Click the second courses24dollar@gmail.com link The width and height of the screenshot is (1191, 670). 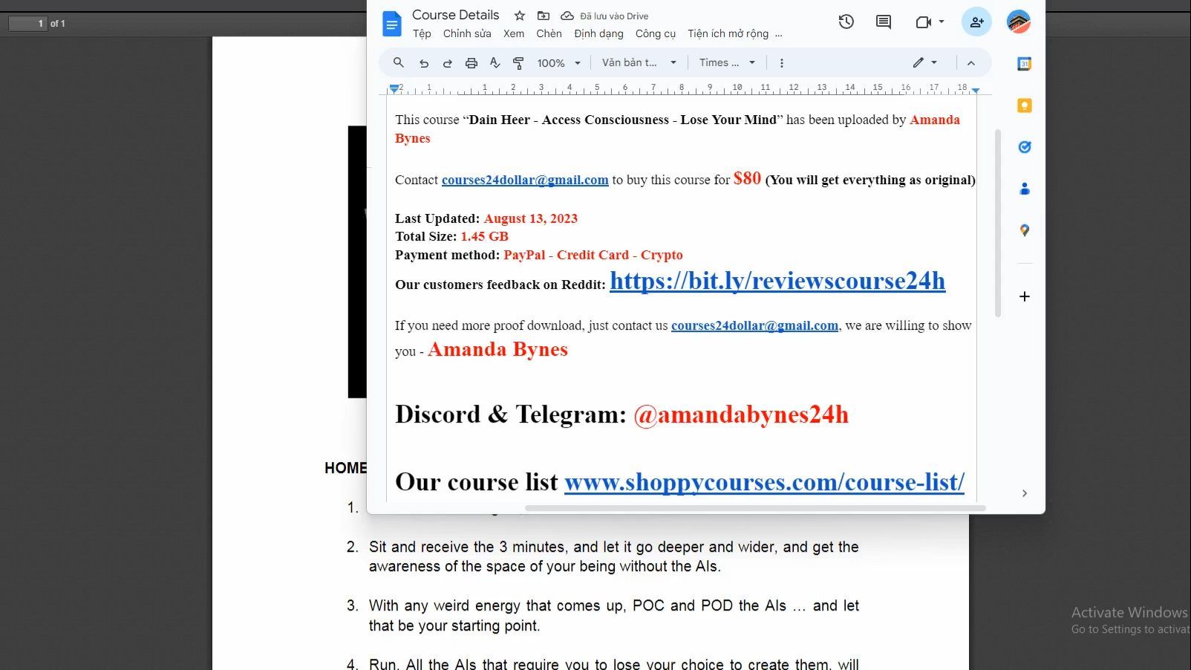(x=754, y=325)
